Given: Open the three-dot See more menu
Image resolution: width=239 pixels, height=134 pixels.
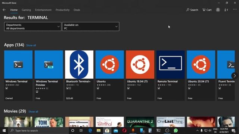Looking at the screenshot, I should coord(235,9).
